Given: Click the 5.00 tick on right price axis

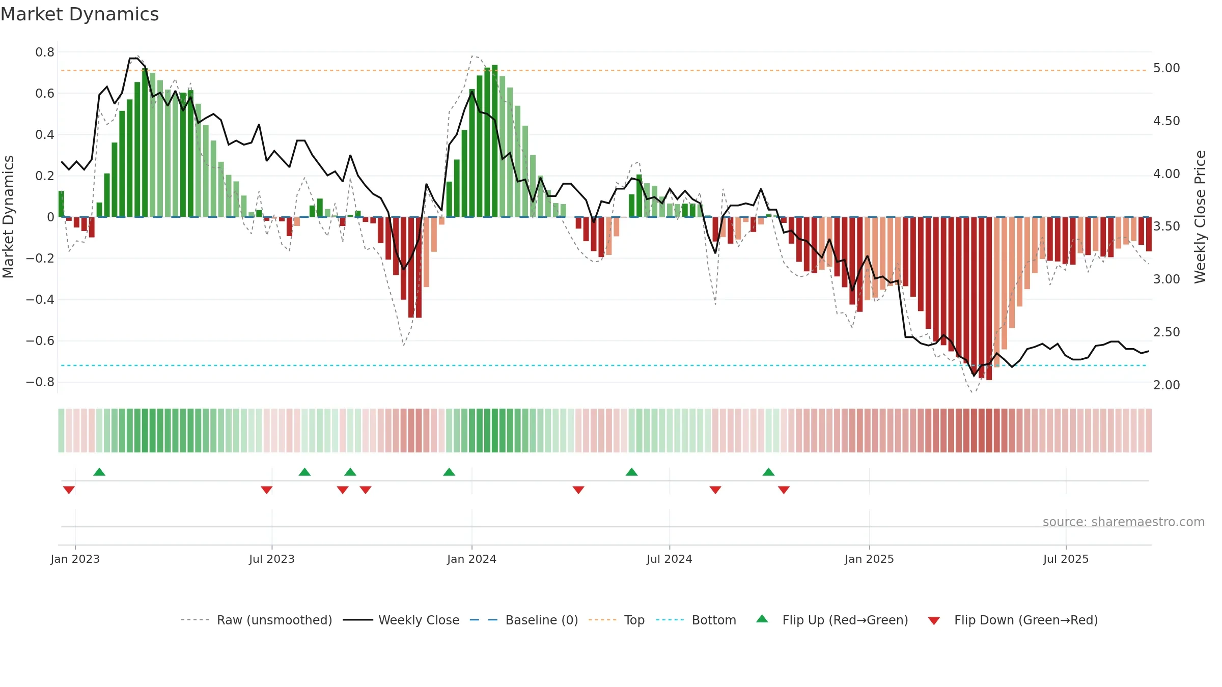Looking at the screenshot, I should 1167,68.
